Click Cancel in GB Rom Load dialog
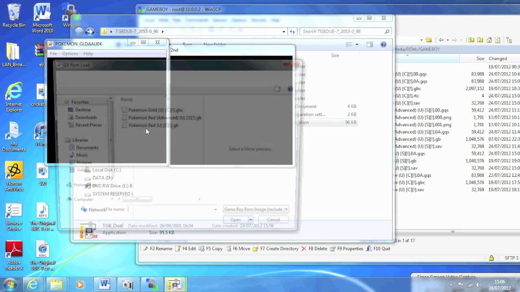 click(273, 219)
